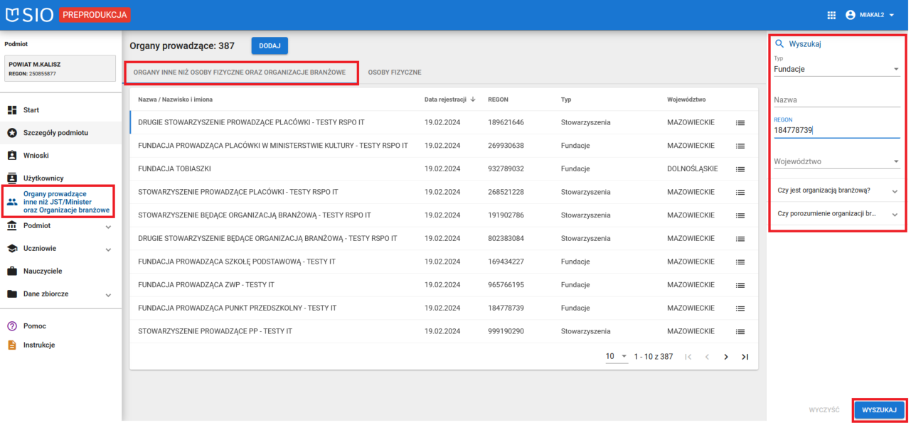Click the Nazwa search input field
This screenshot has height=430, width=911.
836,100
